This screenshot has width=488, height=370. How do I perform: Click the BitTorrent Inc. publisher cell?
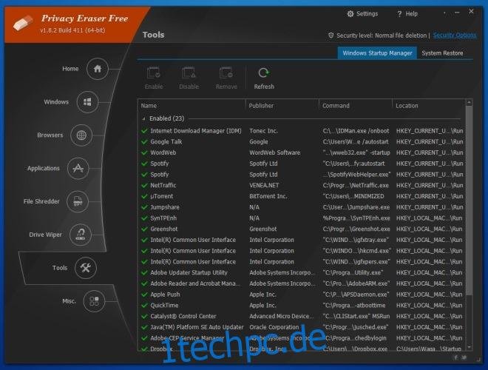pyautogui.click(x=268, y=196)
